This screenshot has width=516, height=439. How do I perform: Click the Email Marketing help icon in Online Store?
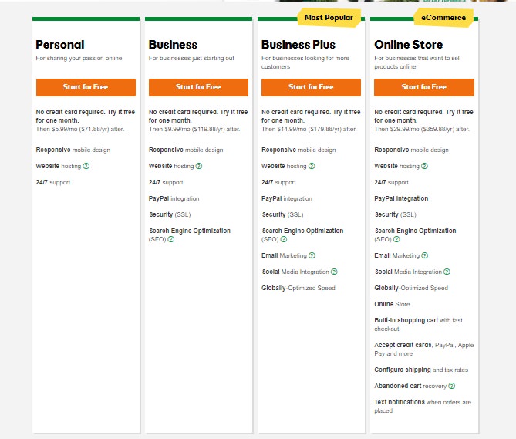[x=424, y=255]
